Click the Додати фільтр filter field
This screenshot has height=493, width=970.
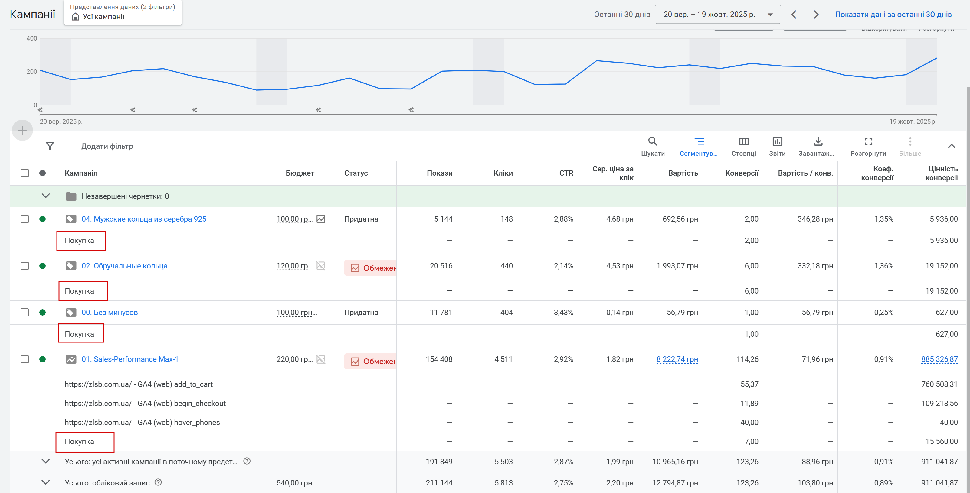[107, 146]
